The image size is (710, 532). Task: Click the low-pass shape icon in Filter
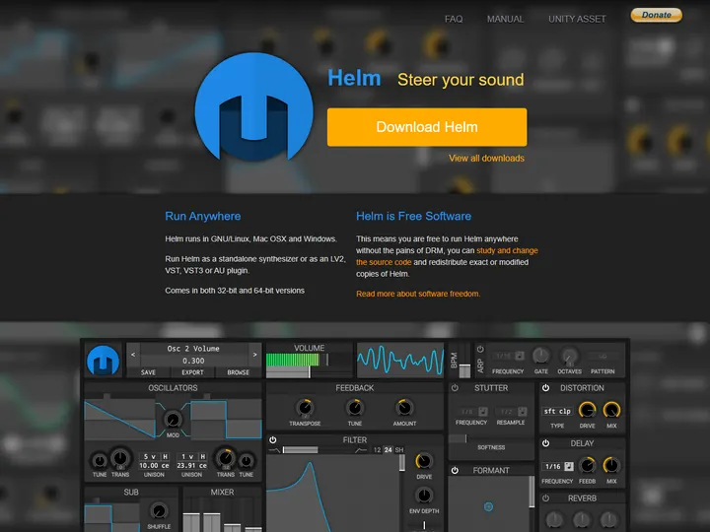[274, 450]
